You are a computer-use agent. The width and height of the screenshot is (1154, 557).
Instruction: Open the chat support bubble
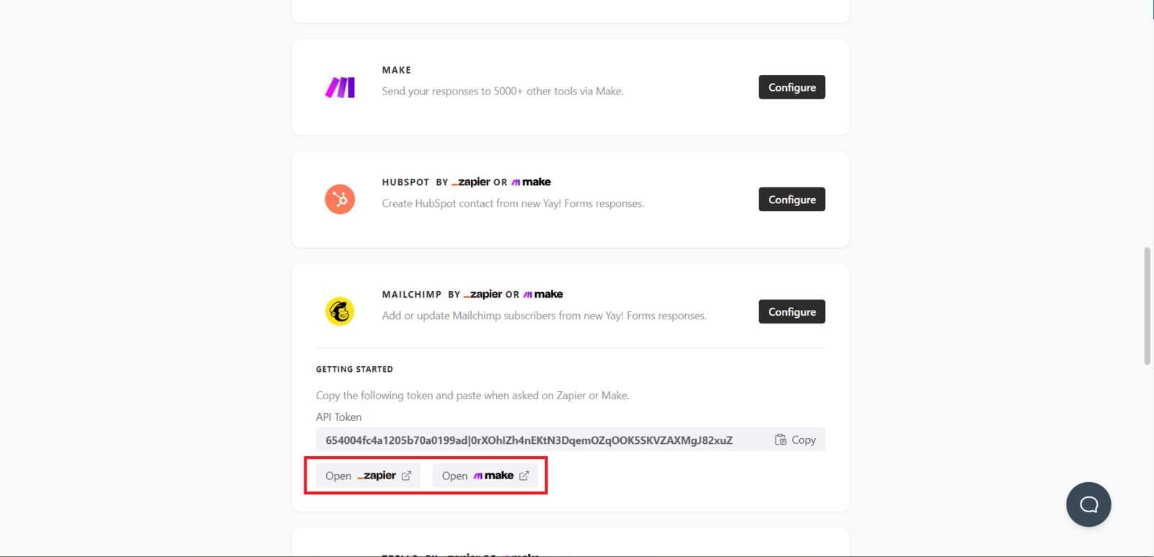(x=1088, y=504)
